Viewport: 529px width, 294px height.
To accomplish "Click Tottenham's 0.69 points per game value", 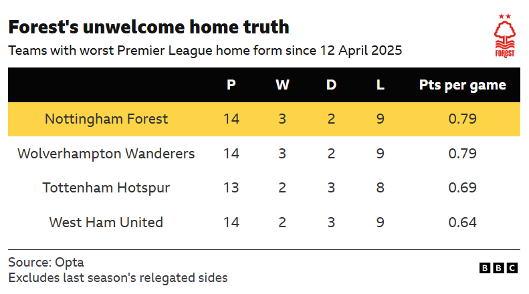I will click(462, 188).
